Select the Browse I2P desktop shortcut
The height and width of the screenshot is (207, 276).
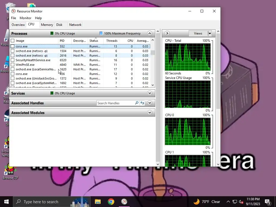pyautogui.click(x=10, y=171)
